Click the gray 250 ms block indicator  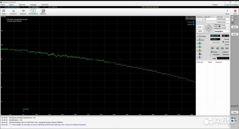(x=200, y=43)
